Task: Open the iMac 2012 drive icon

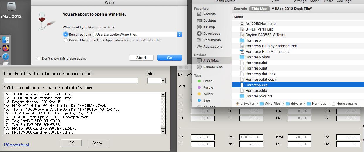Action: click(11, 6)
